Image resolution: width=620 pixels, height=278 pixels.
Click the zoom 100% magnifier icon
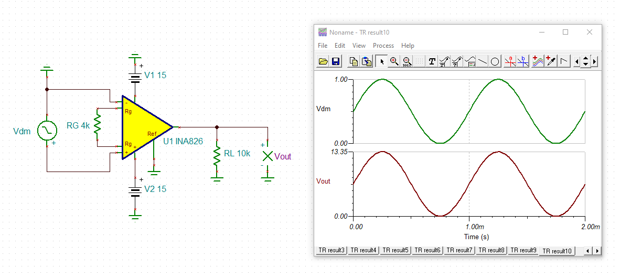407,61
